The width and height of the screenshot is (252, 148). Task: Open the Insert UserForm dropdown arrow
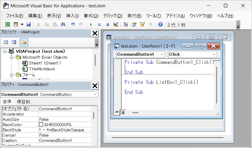(22, 24)
